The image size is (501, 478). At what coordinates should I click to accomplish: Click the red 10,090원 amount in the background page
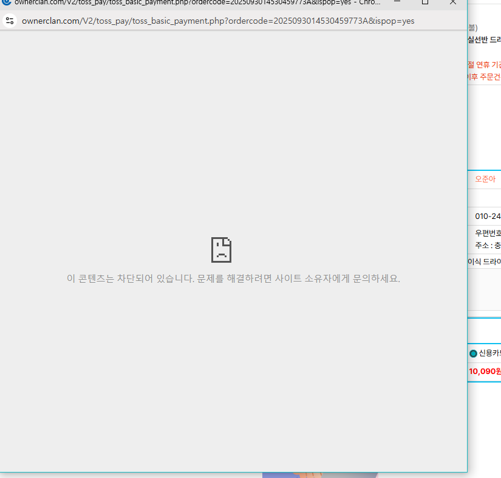click(x=485, y=371)
